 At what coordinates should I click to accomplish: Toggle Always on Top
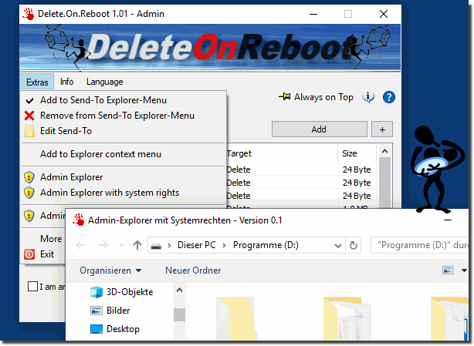pos(317,97)
